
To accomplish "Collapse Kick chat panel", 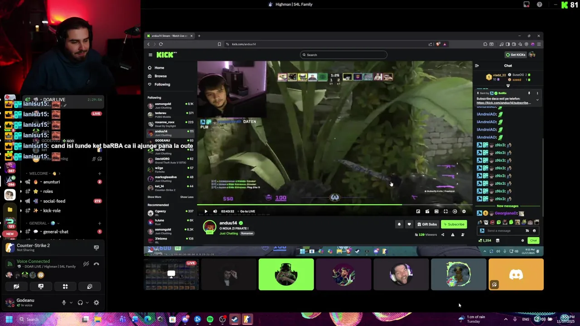I will point(477,66).
